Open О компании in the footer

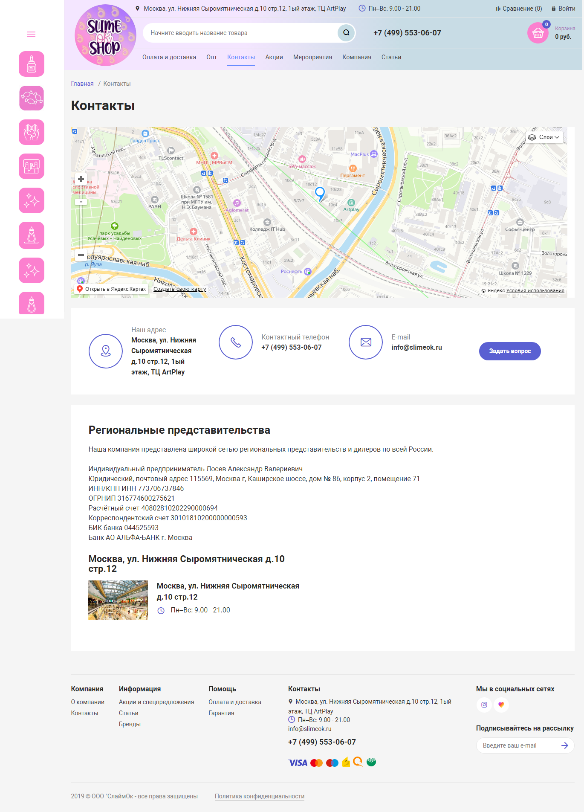(87, 702)
